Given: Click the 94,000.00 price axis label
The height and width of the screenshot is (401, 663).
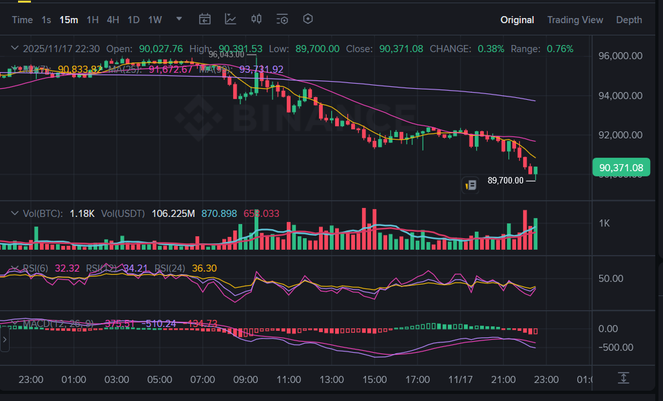Looking at the screenshot, I should point(620,96).
